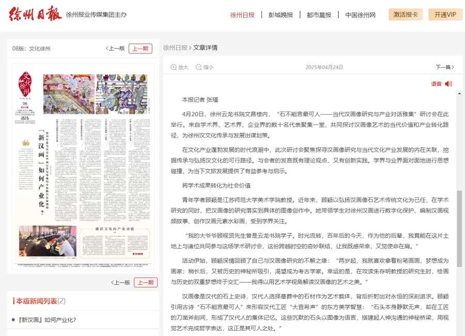Play article audio with speaker icon
Screen dimensions: 465x336
[x=448, y=84]
